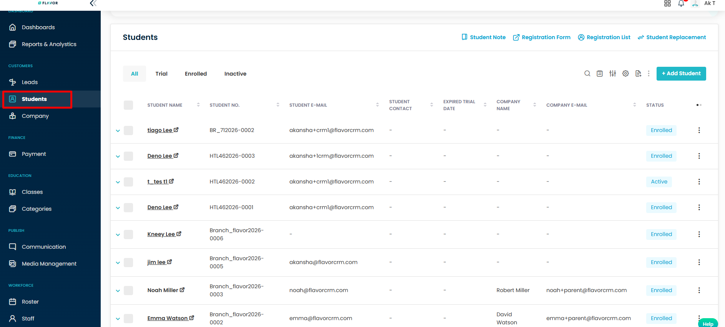Click the column toggle dots beside STATUS header
Screen dimensions: 725x327
tap(699, 105)
